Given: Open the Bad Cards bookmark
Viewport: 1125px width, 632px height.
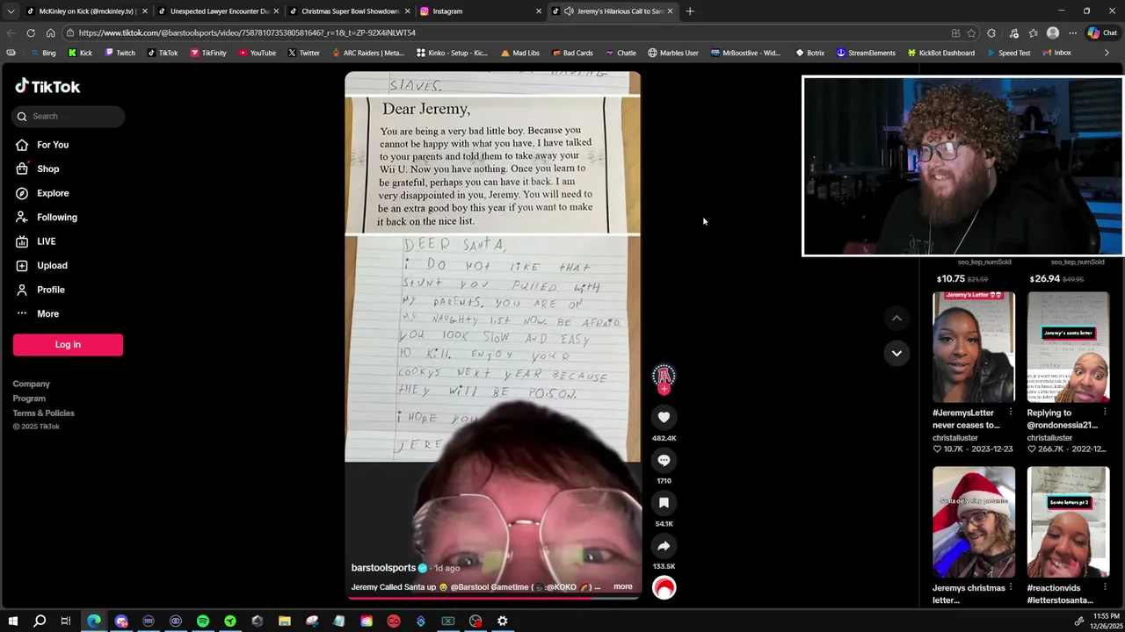Looking at the screenshot, I should click(571, 53).
